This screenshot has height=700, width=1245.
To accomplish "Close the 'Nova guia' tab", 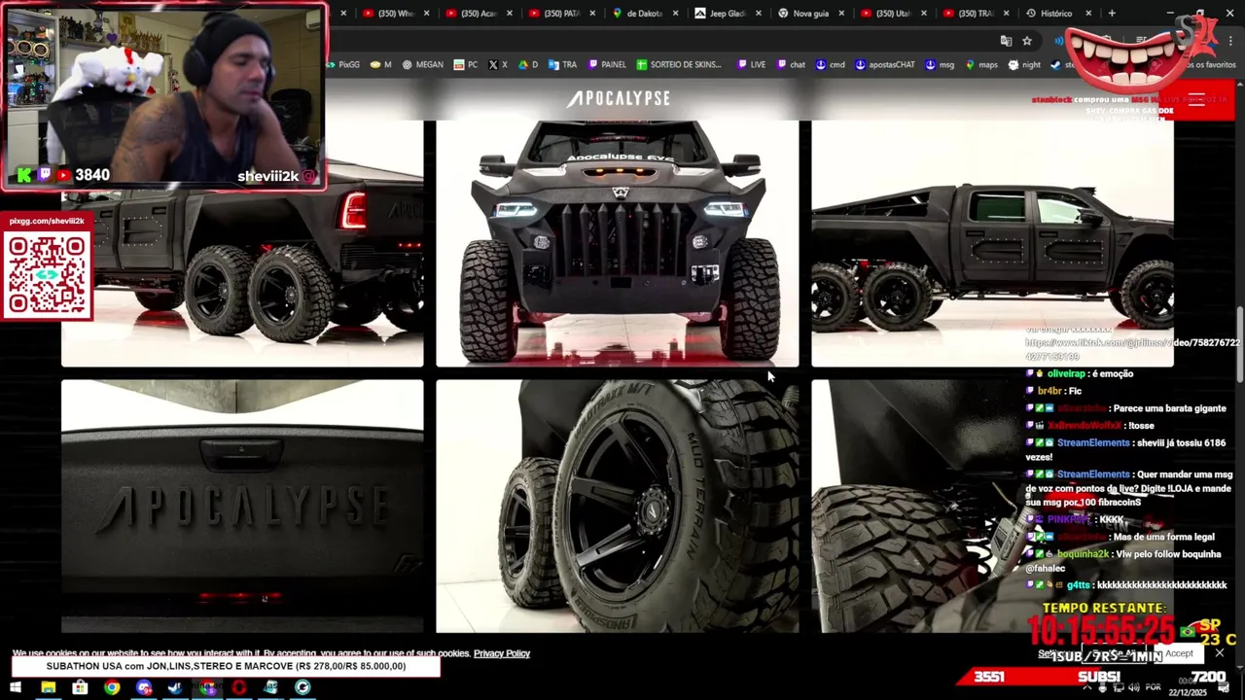I will click(x=841, y=14).
